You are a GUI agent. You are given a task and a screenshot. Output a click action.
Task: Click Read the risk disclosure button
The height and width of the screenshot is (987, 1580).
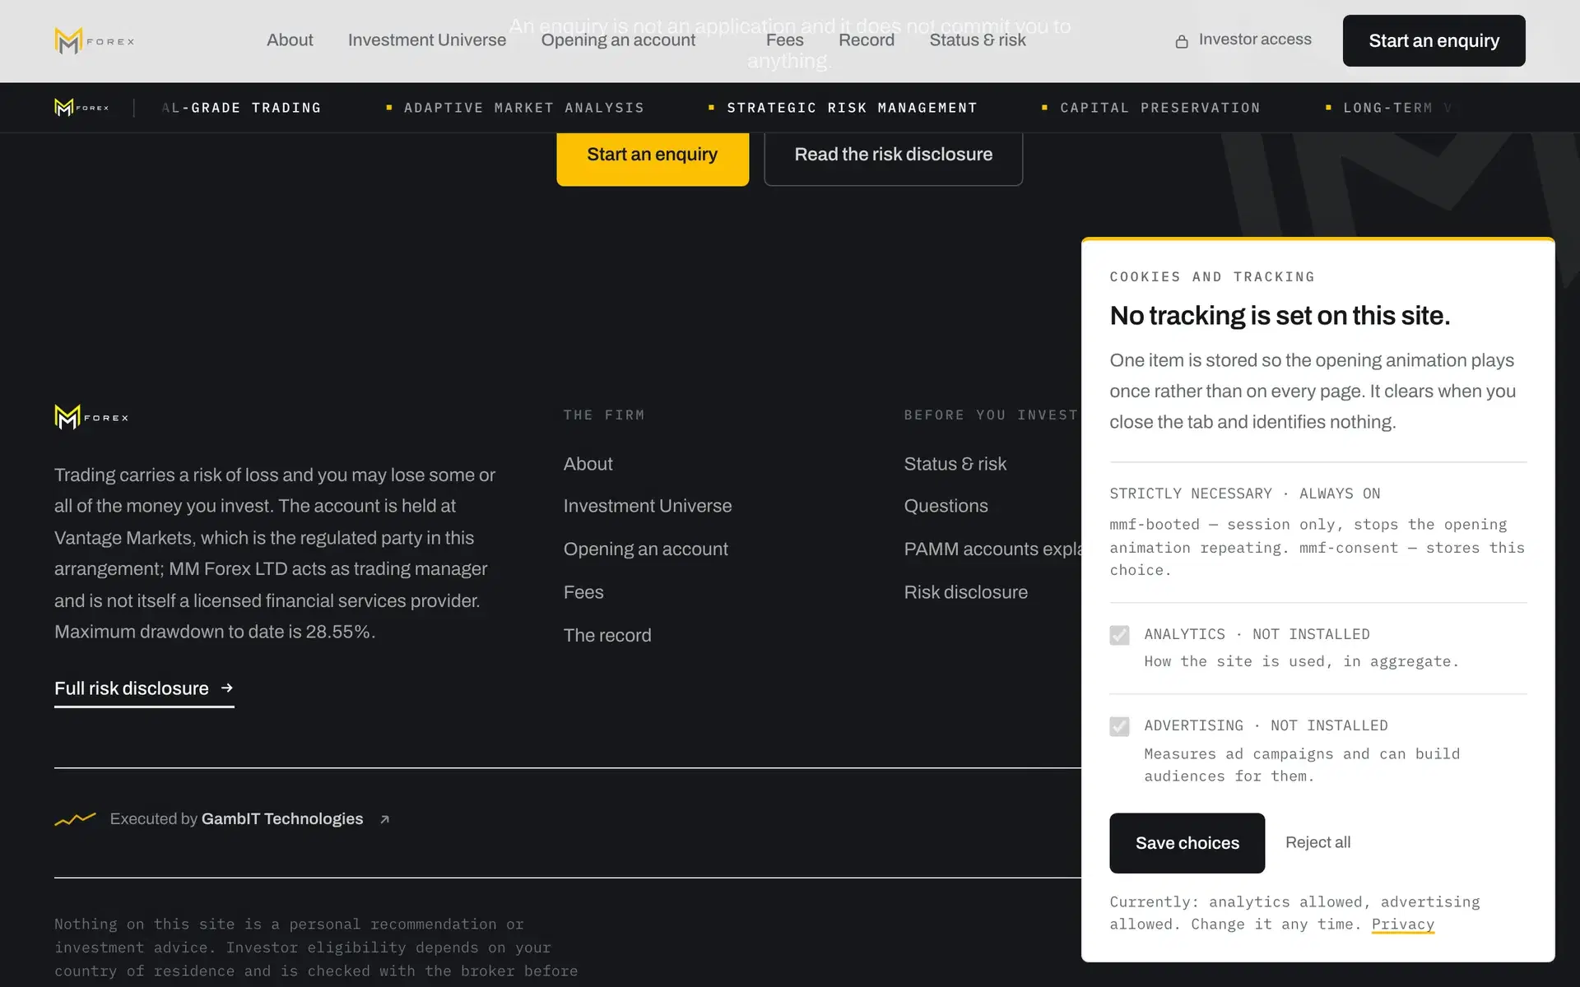(893, 156)
